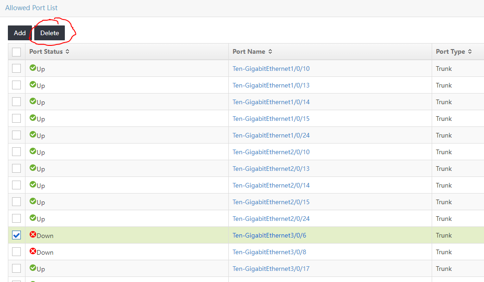Image resolution: width=484 pixels, height=282 pixels.
Task: Click Up status icon for Ten-GigabitEthernet3/0/17
Action: [x=33, y=268]
